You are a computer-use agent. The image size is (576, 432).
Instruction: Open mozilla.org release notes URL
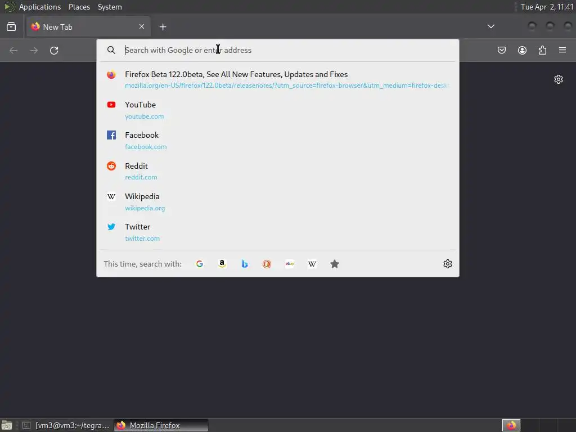pyautogui.click(x=286, y=85)
